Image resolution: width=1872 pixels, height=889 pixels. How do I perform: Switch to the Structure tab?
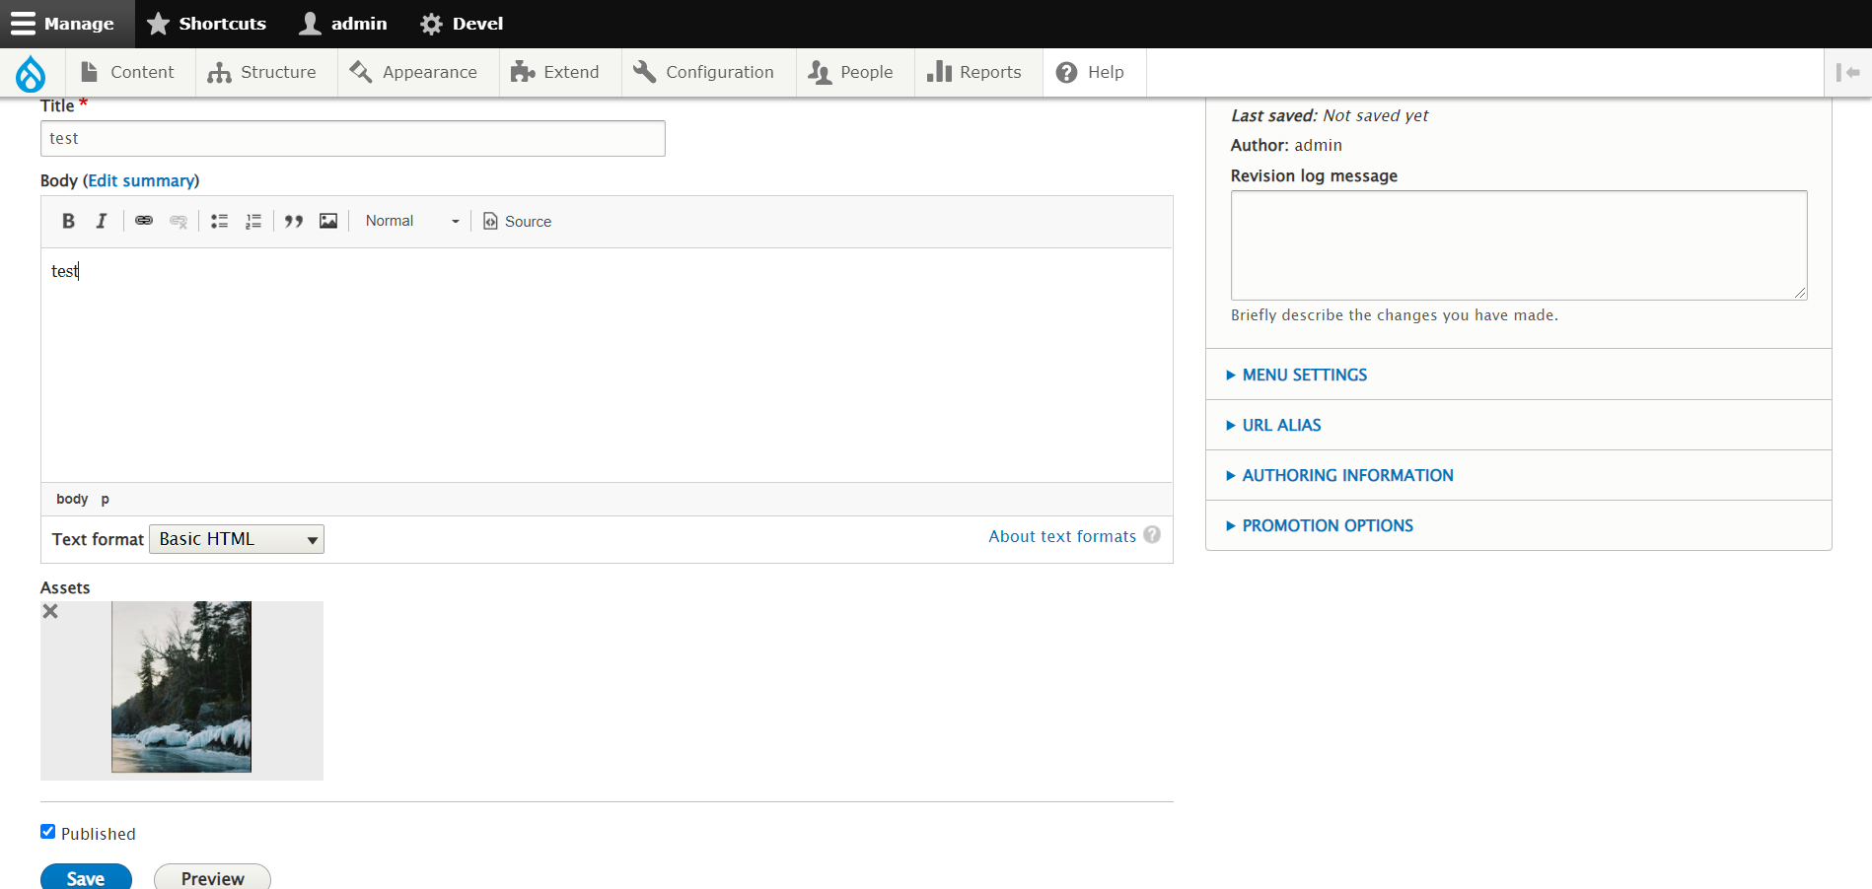(x=264, y=71)
